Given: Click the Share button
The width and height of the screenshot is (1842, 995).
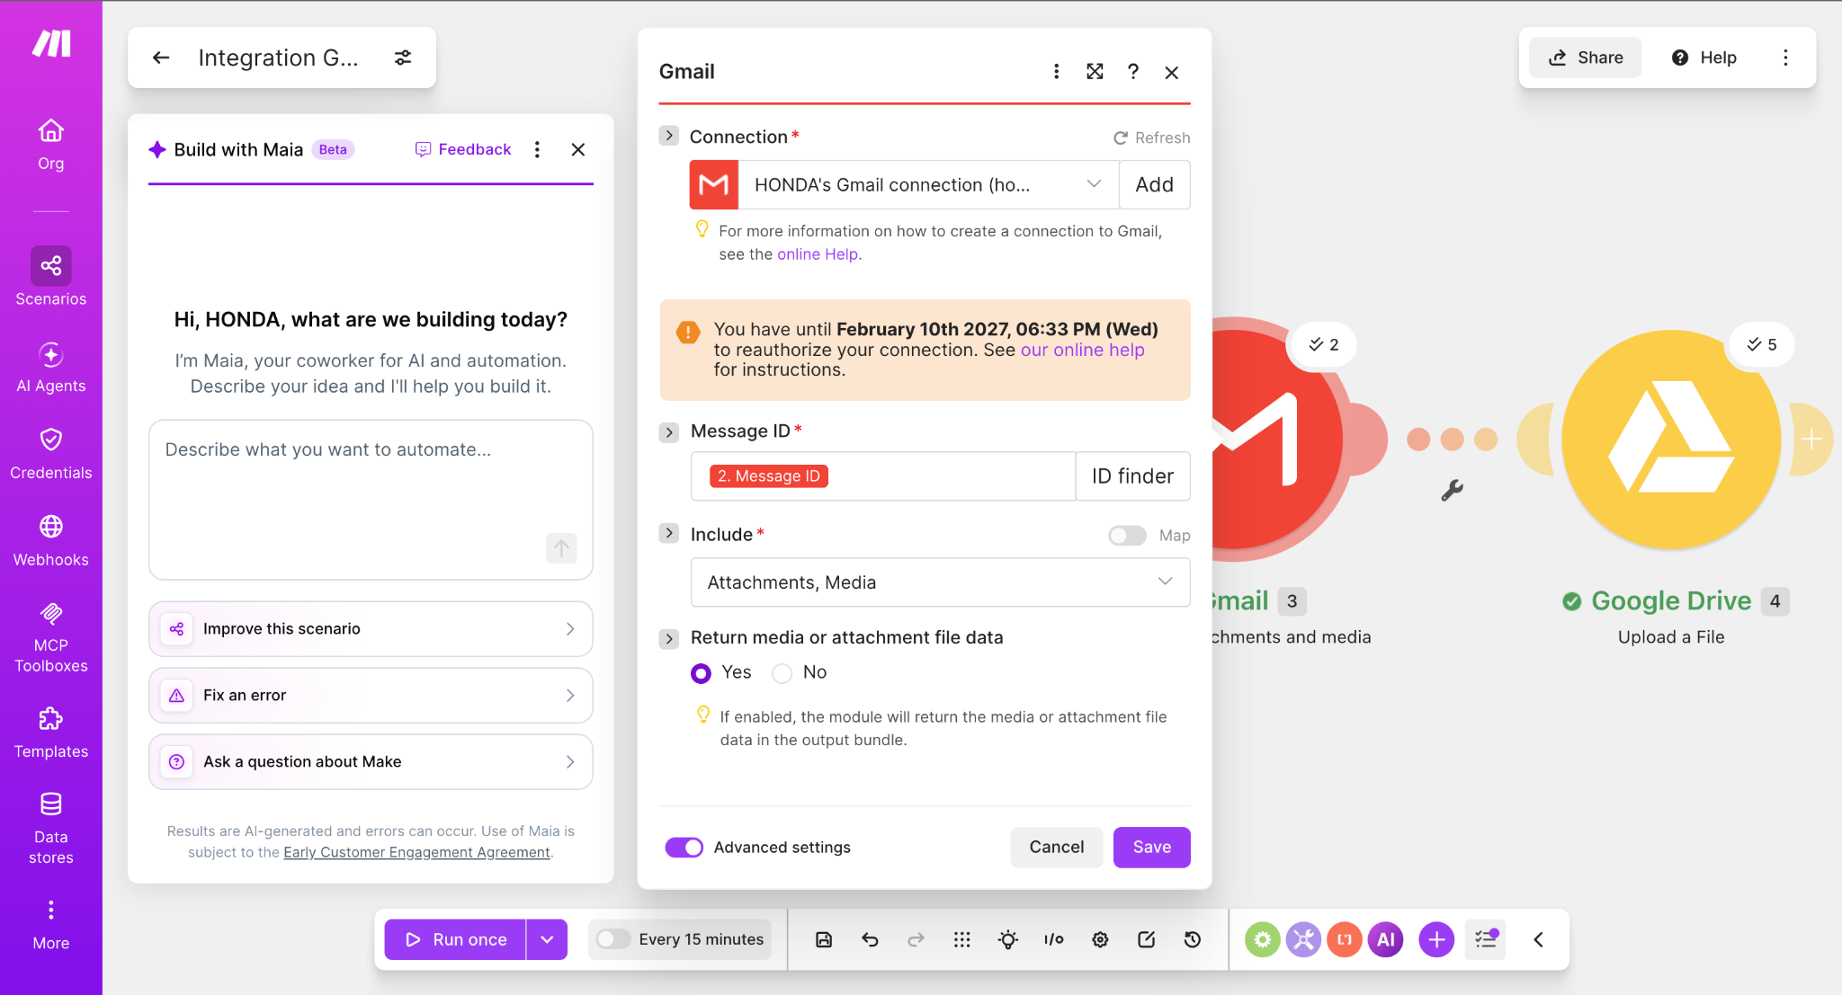Looking at the screenshot, I should click(1585, 58).
